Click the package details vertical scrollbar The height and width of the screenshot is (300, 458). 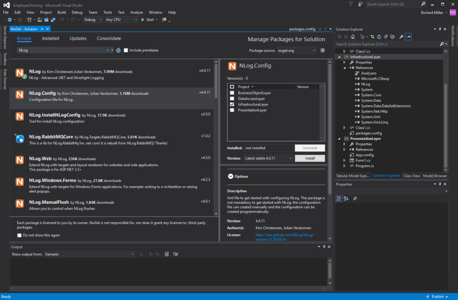pyautogui.click(x=330, y=128)
